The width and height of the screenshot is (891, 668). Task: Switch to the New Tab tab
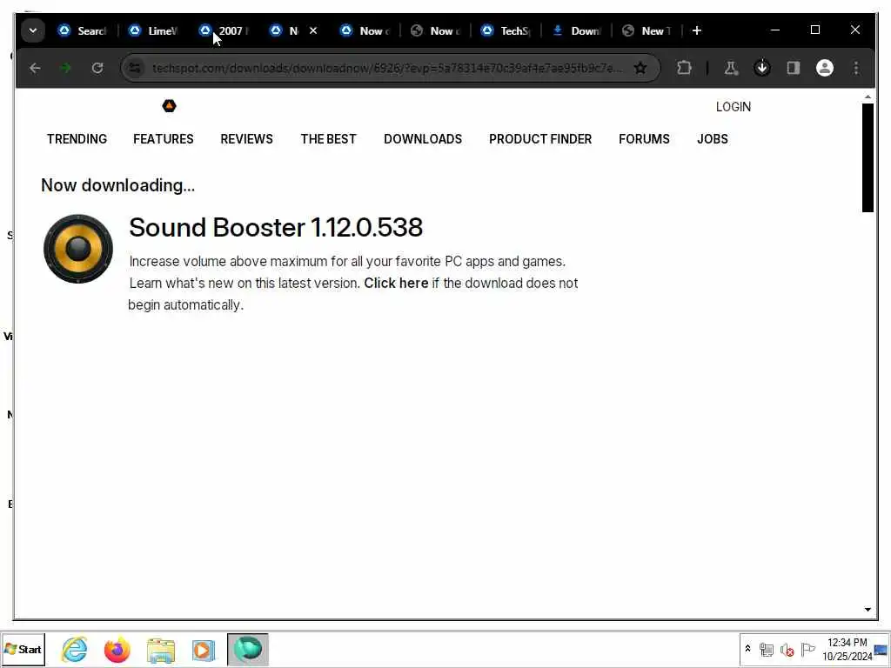pyautogui.click(x=646, y=30)
